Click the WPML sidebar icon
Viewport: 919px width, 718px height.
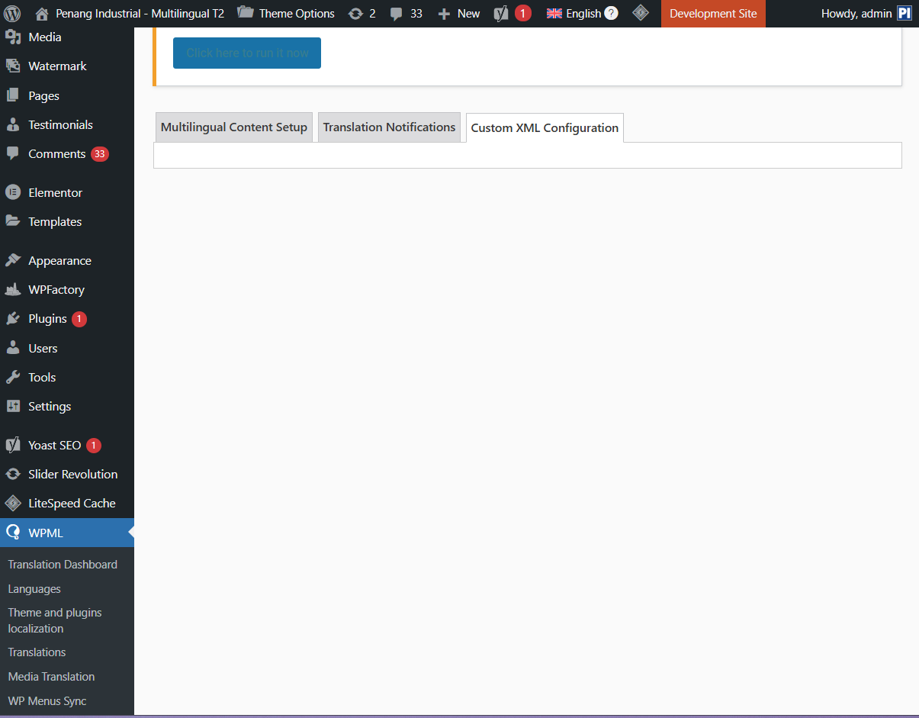tap(13, 533)
